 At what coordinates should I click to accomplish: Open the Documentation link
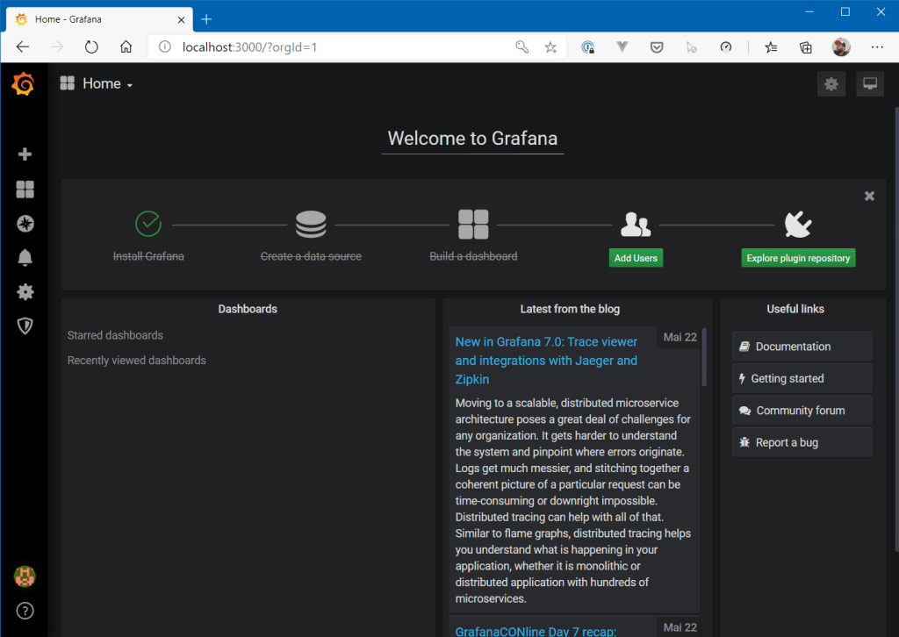[x=802, y=346]
